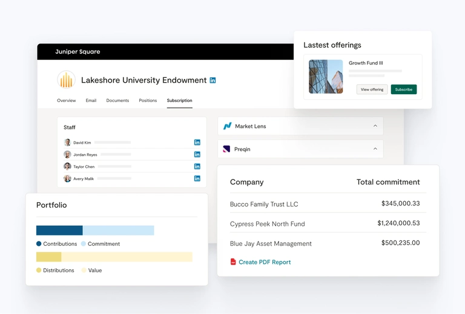Click the red PDF file icon
Viewport: 465px width, 314px height.
[x=233, y=261]
